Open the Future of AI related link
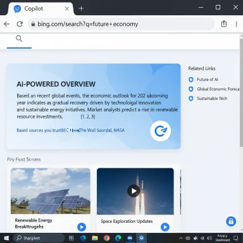This screenshot has width=243, height=243. [x=208, y=80]
